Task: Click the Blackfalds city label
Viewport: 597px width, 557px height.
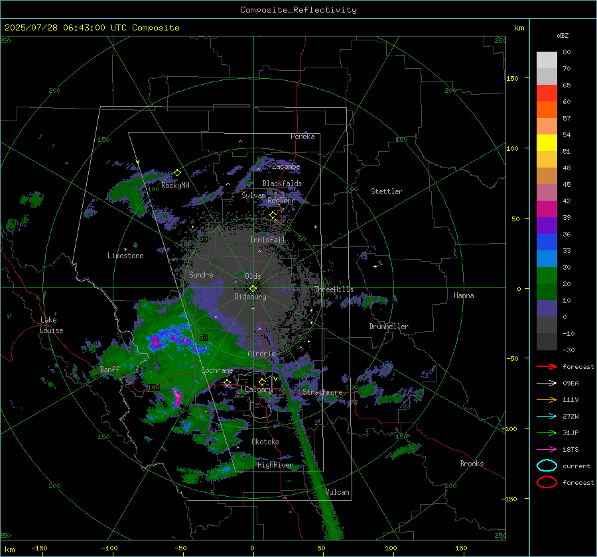Action: click(282, 183)
